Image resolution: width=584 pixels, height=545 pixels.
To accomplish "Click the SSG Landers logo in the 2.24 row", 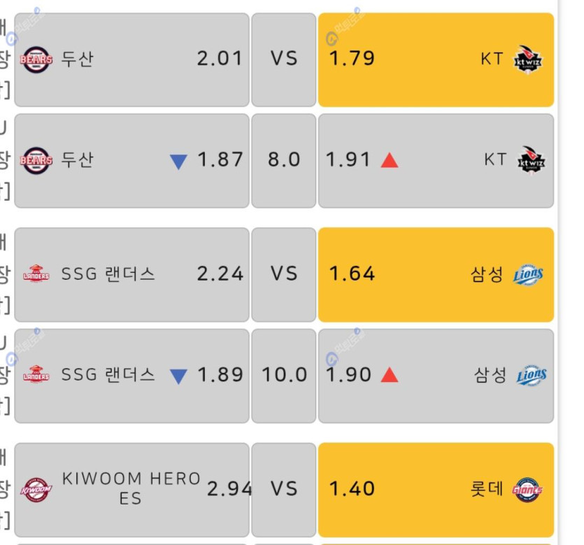I will [x=36, y=274].
